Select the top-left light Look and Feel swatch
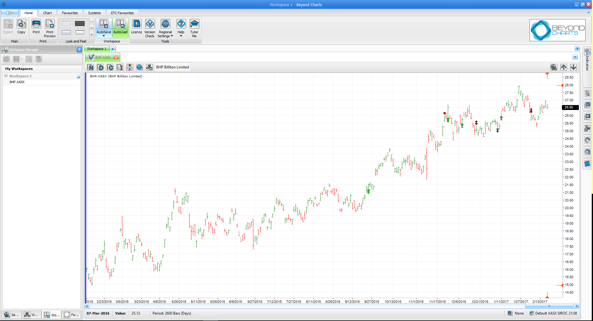This screenshot has height=321, width=593. [66, 24]
